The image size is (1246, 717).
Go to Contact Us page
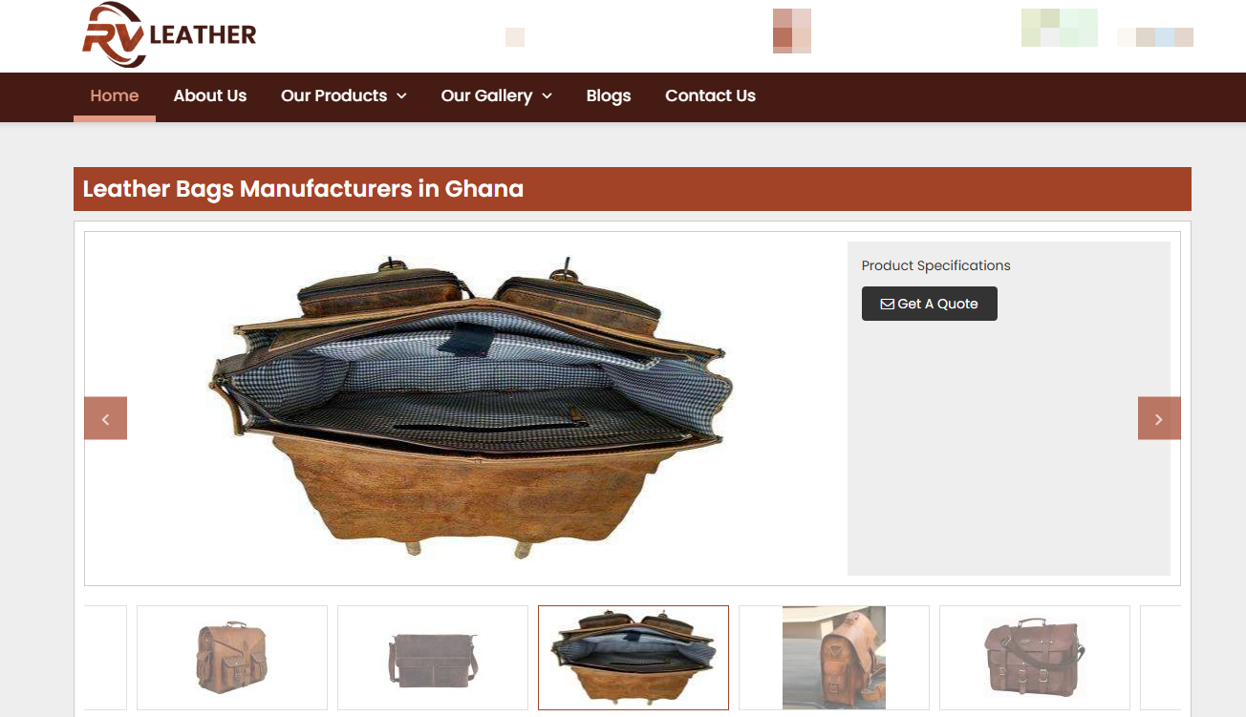pos(710,95)
